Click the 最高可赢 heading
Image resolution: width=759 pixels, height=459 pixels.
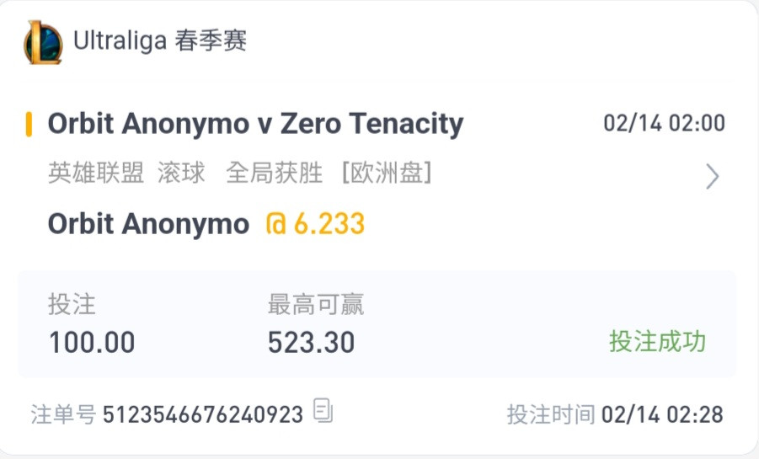coord(316,305)
